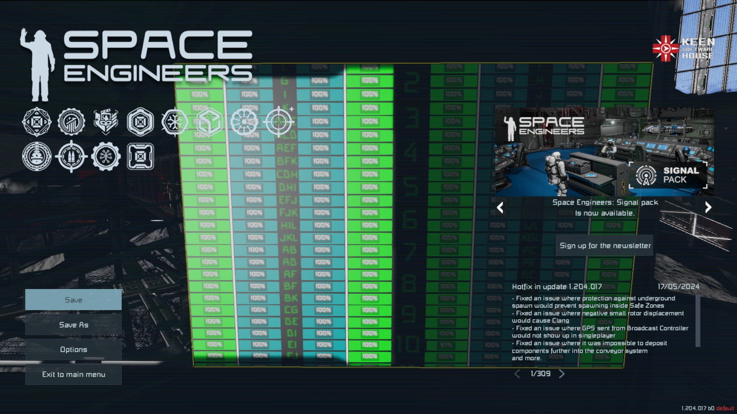Screen dimensions: 737x414
Task: Go to previous news page arrow
Action: pos(517,374)
